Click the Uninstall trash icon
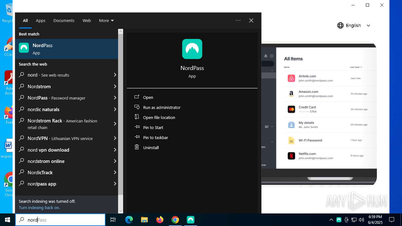This screenshot has width=402, height=226. point(137,147)
